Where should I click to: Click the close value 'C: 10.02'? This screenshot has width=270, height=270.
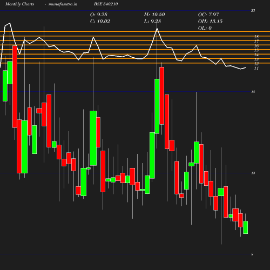click(x=100, y=21)
